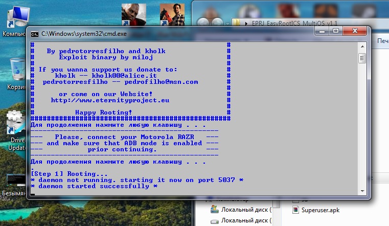
Task: Open the Корзина recycle bin icon
Action: 16,74
